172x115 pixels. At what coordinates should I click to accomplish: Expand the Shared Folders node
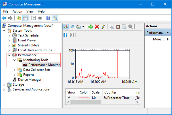(x=9, y=45)
